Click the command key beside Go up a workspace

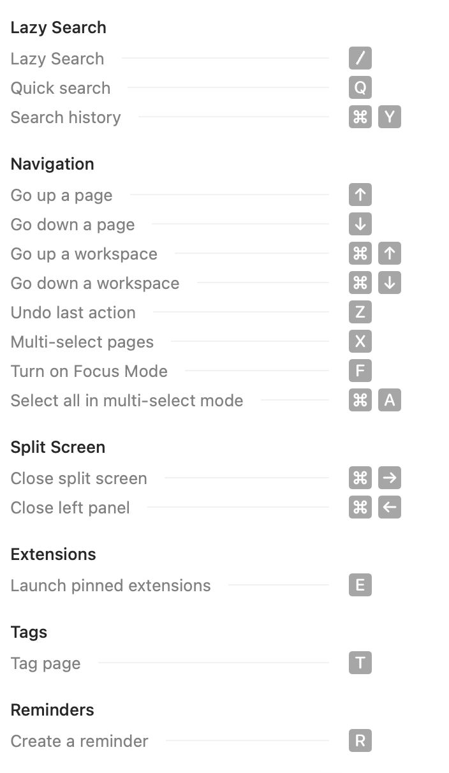coord(360,254)
